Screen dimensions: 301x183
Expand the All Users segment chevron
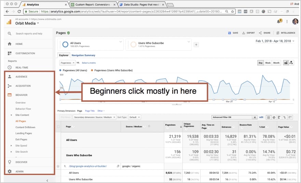(121, 42)
